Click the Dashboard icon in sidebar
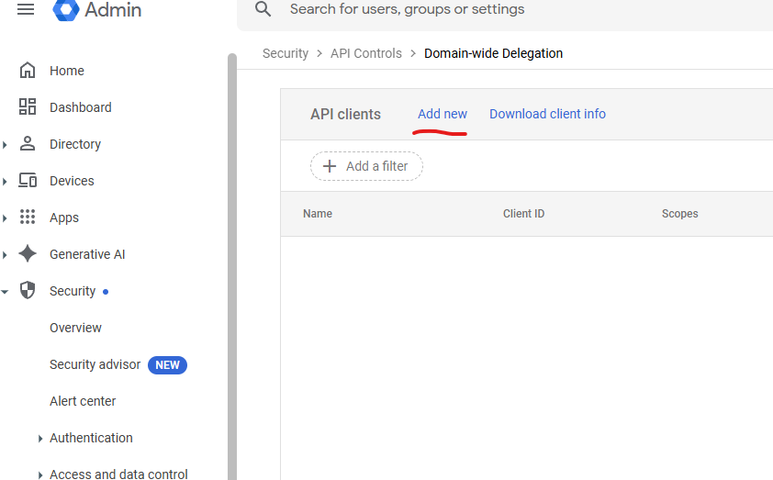 28,107
